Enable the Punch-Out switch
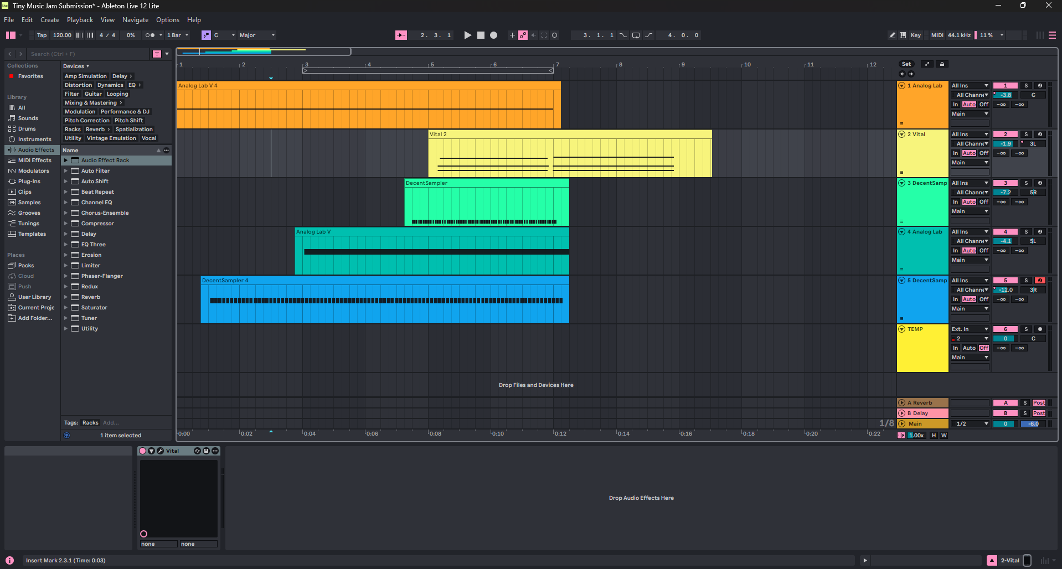 point(649,35)
